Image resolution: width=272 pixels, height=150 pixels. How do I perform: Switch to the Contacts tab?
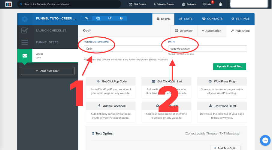(212, 19)
